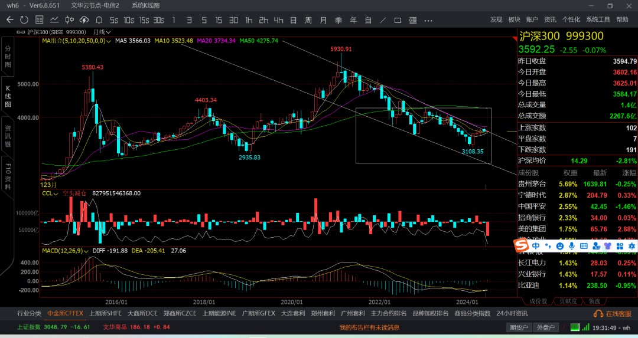This screenshot has height=338, width=638.
Task: Select the rectangle drawing tool icon
Action: [398, 20]
